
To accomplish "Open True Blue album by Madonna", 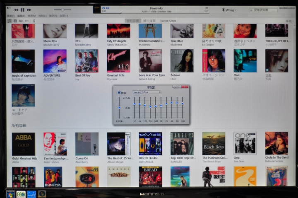I will point(182,31).
